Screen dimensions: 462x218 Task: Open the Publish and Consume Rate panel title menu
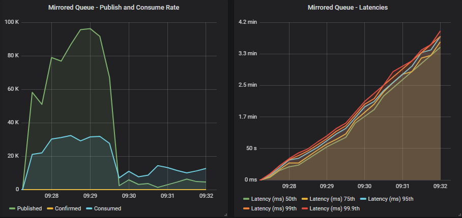click(113, 8)
